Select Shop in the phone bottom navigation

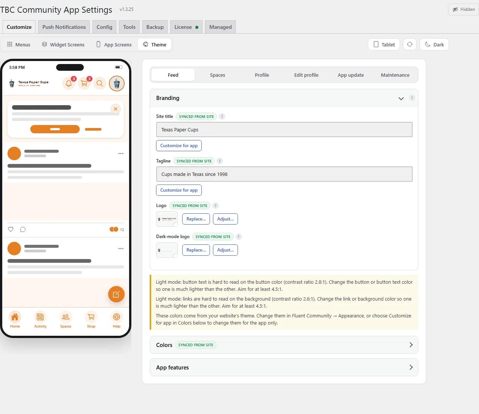pos(91,320)
